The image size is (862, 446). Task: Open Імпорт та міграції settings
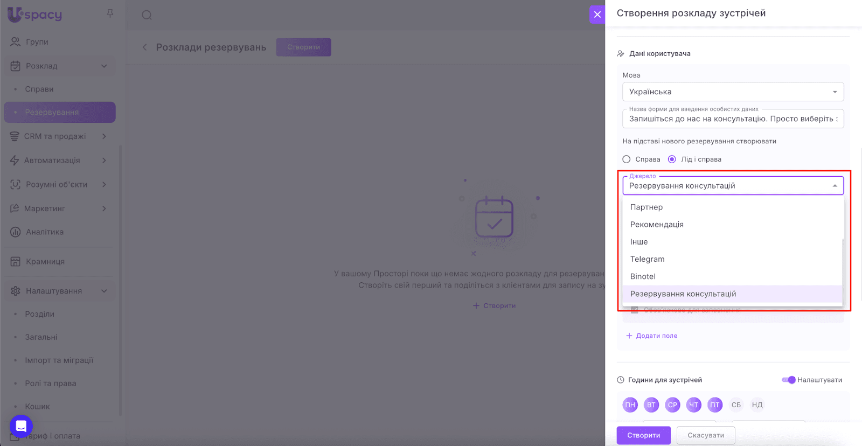point(59,360)
